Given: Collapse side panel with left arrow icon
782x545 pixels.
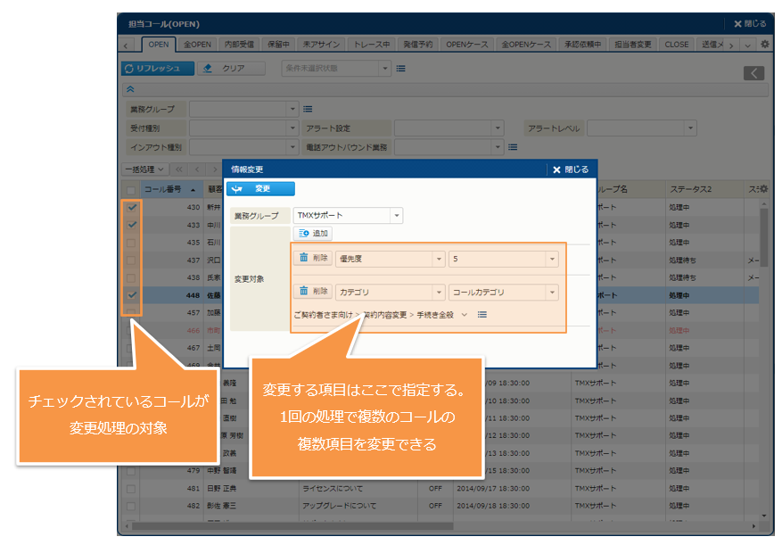Looking at the screenshot, I should point(754,73).
